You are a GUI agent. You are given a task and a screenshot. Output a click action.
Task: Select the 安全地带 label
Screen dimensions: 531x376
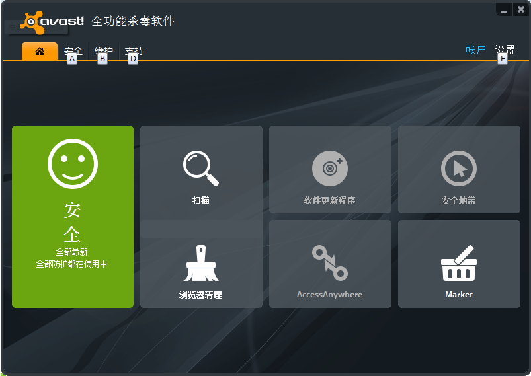[458, 200]
